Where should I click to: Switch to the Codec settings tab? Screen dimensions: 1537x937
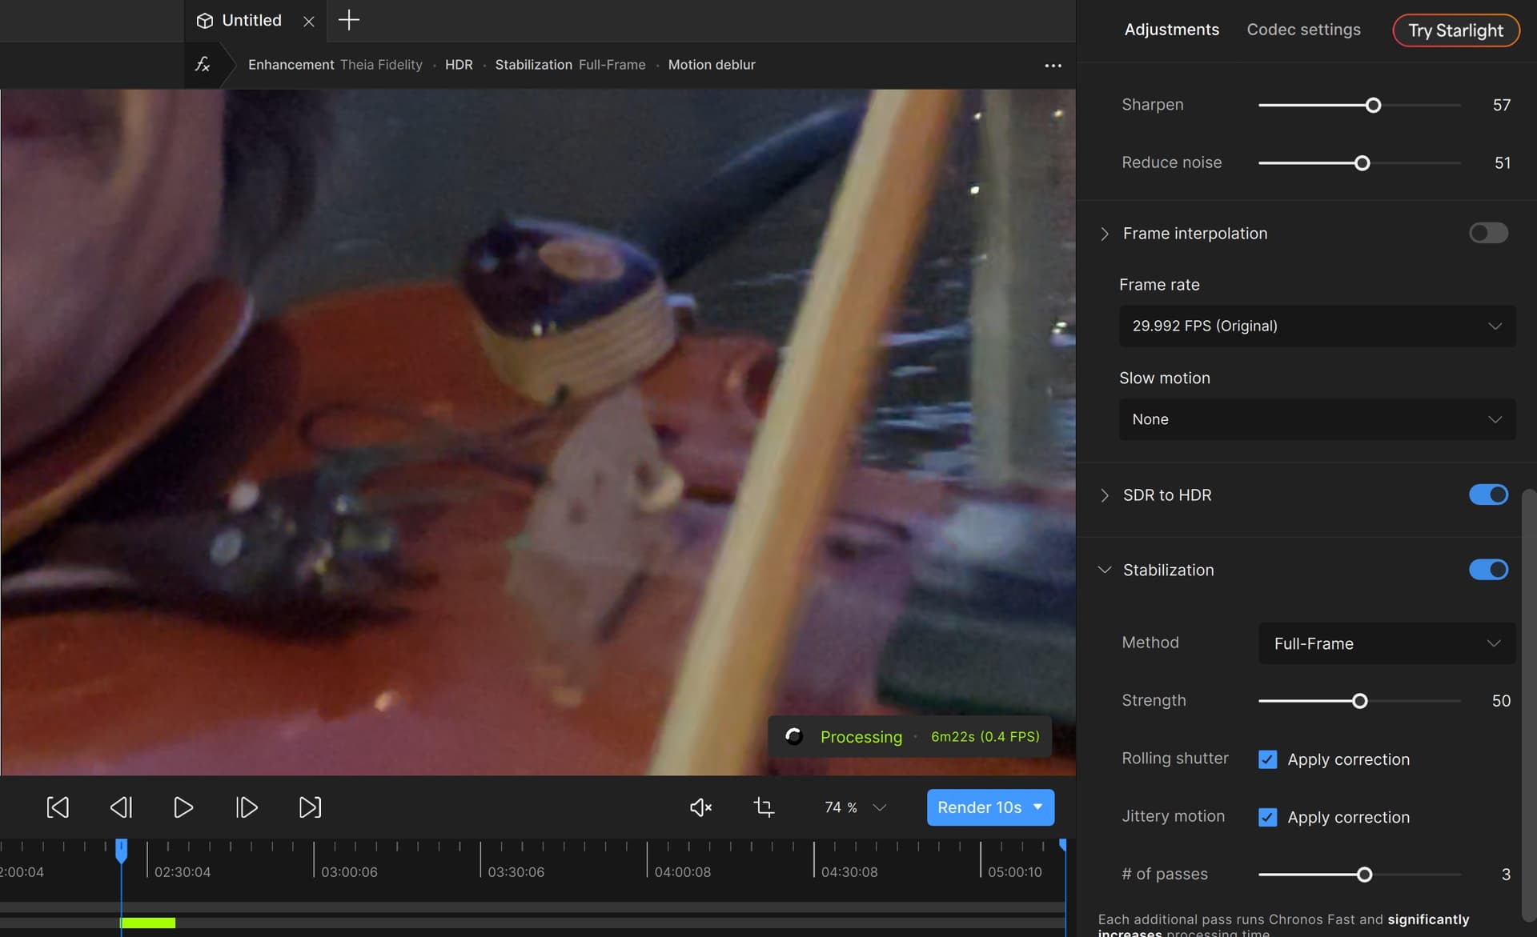1303,30
